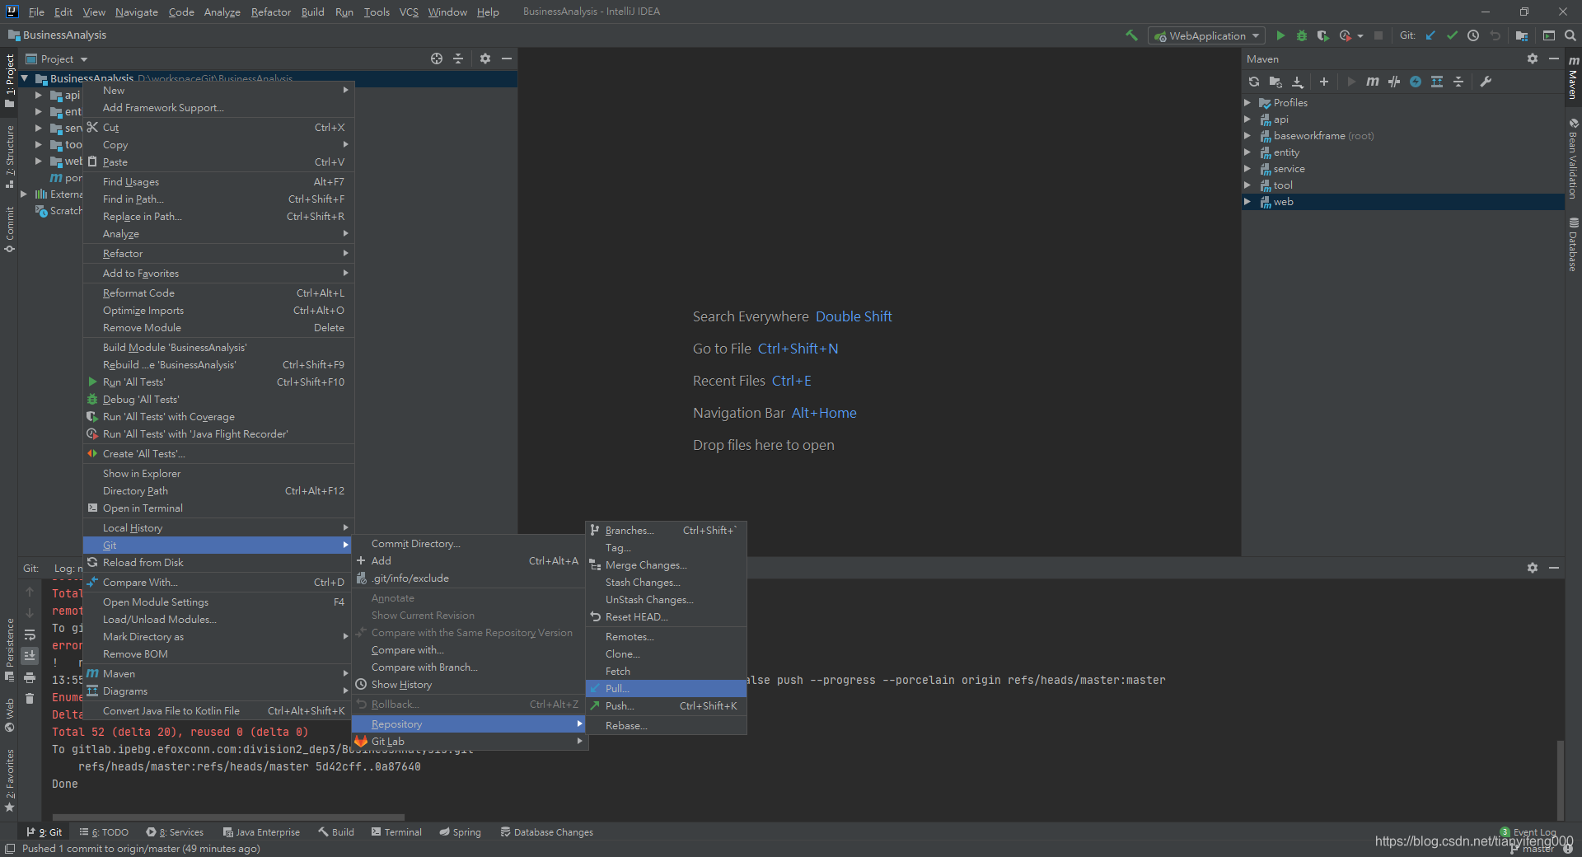Click gear icon in Git tool window header
The width and height of the screenshot is (1582, 857).
coord(1533,568)
